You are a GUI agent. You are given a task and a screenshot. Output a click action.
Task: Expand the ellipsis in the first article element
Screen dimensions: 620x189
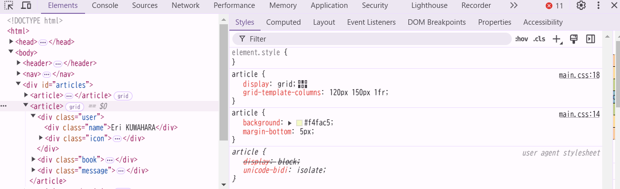(x=69, y=96)
